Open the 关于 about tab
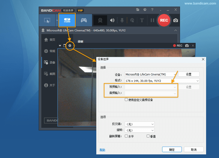Viewport: 219px width, 158px height. [50, 85]
